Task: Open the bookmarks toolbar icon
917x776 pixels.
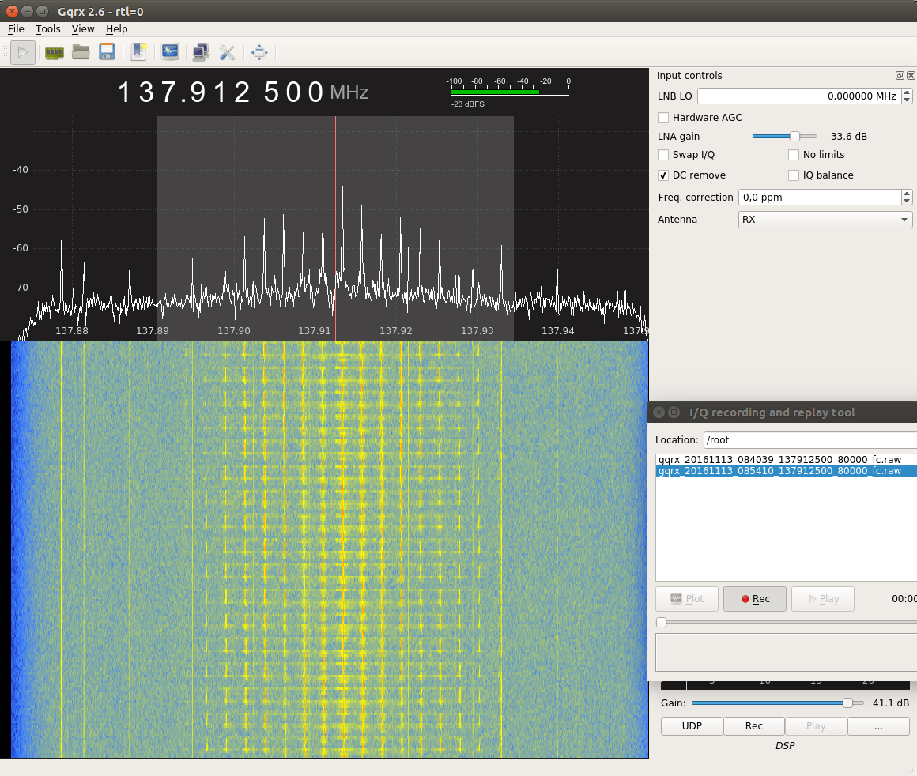Action: [138, 53]
